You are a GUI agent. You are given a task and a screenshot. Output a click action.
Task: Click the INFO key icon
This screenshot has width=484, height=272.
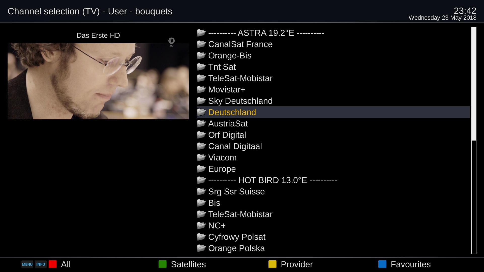[x=41, y=264]
